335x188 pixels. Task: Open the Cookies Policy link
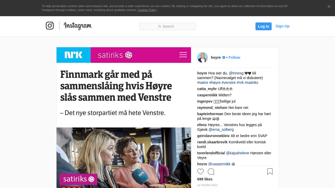[147, 10]
